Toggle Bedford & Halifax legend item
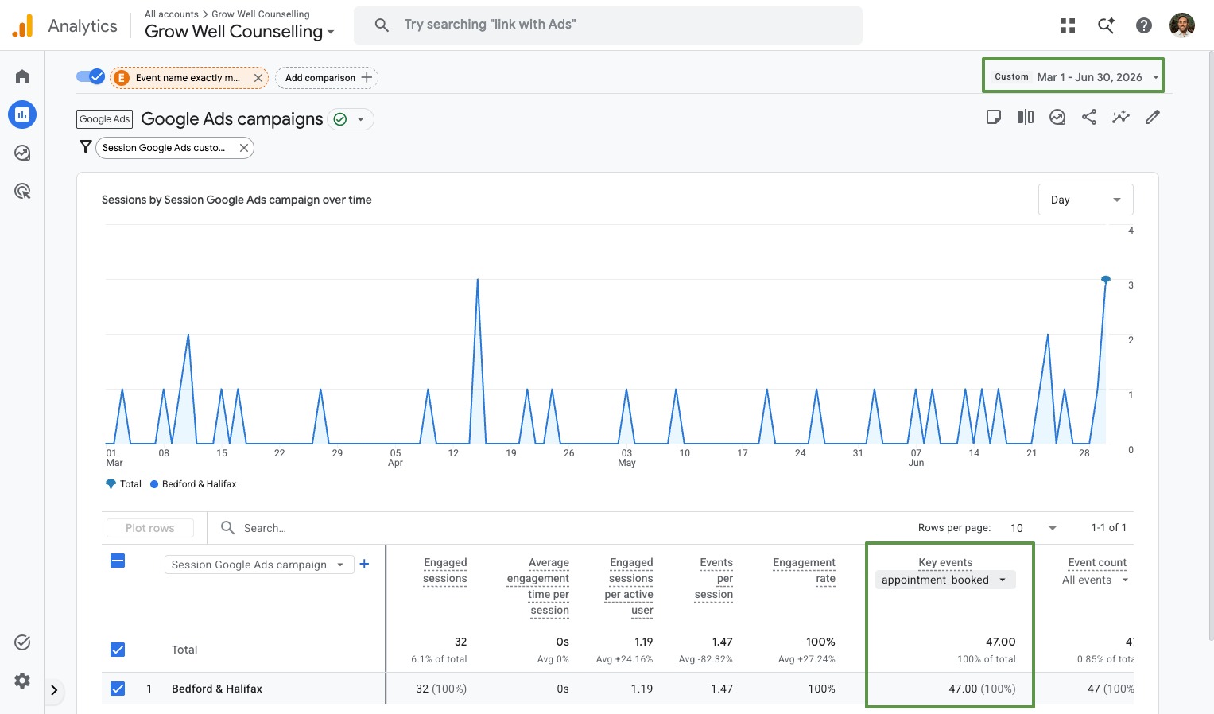Screen dimensions: 1214x714 coord(193,484)
